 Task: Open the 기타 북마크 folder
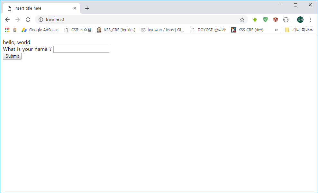coord(299,30)
